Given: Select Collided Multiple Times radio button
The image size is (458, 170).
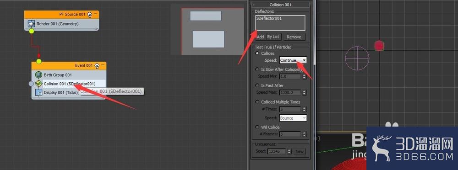Looking at the screenshot, I should tap(257, 102).
